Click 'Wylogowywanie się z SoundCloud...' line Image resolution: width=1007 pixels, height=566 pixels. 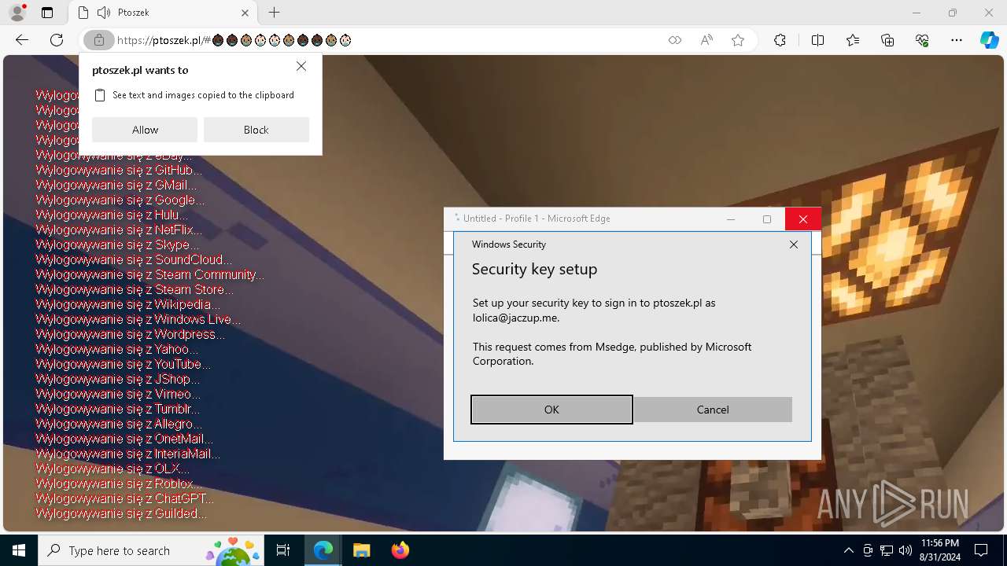click(134, 259)
